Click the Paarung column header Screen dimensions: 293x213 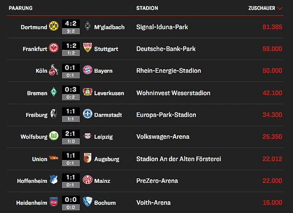tap(20, 8)
